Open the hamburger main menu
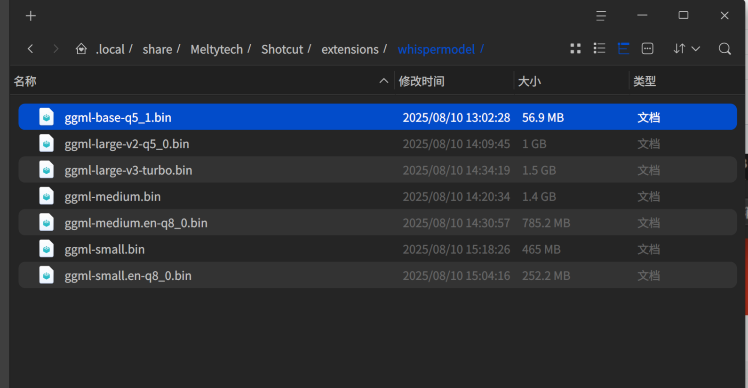748x388 pixels. pos(601,16)
